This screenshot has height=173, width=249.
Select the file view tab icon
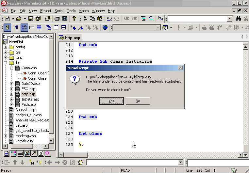[7, 153]
